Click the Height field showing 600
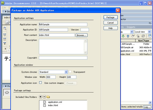Screen dimensions: 153x110 [72, 77]
